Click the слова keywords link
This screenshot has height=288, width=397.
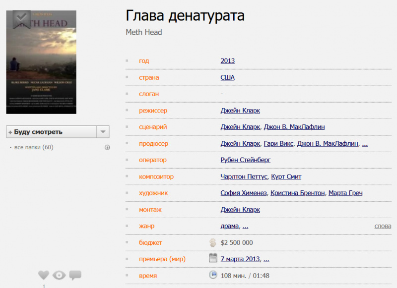(383, 226)
